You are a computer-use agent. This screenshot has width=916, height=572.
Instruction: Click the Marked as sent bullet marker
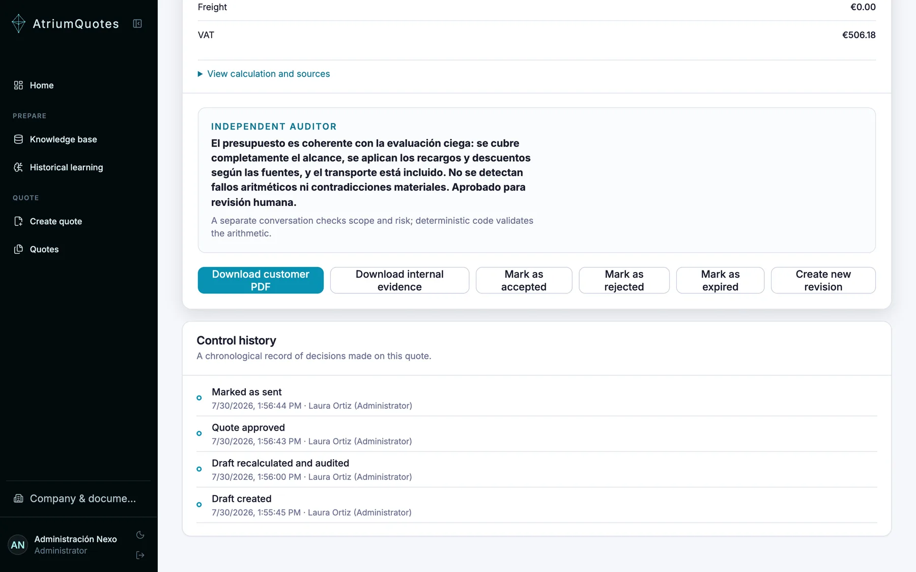[x=199, y=398]
